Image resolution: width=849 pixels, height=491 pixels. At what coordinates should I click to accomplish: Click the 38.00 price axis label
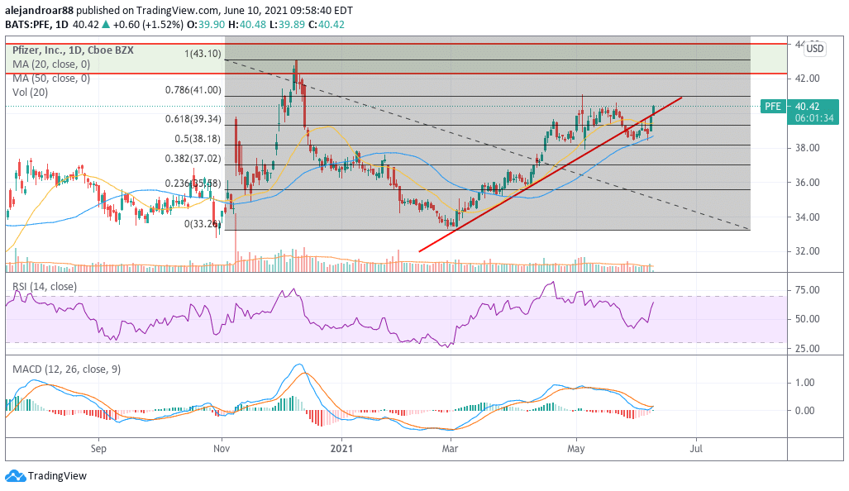coord(808,148)
